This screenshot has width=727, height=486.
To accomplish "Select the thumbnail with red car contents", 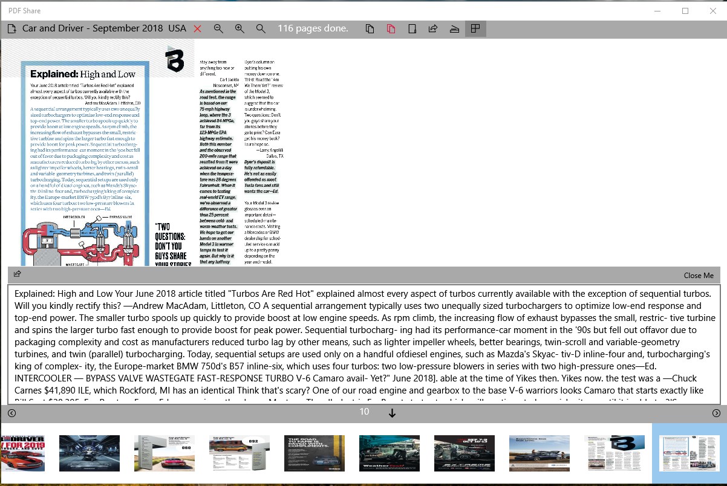I will tap(165, 453).
